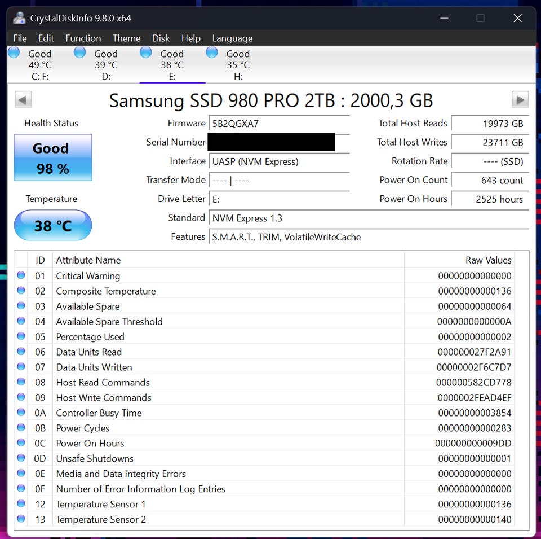
Task: Select the Percentage Used attribute name
Action: coord(90,337)
